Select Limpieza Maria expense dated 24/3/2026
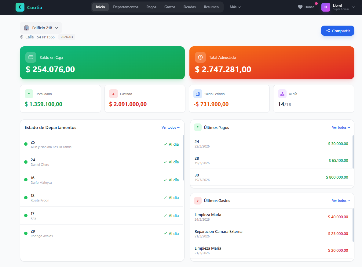 [x=272, y=217]
